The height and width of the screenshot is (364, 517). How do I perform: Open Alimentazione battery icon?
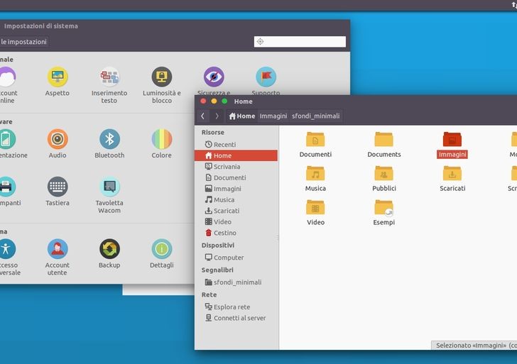tap(7, 139)
